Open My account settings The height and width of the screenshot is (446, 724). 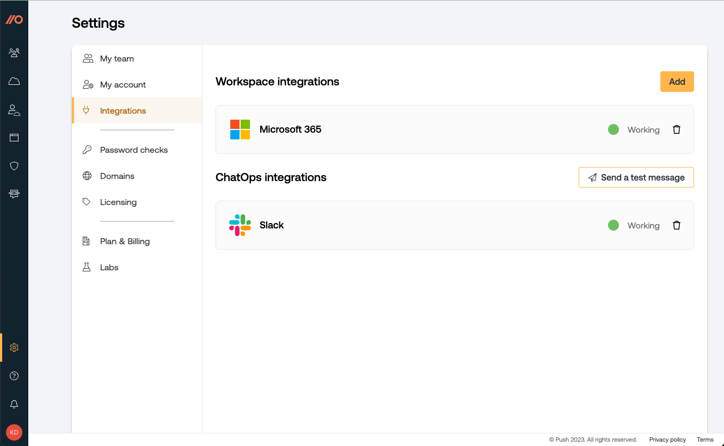tap(137, 84)
